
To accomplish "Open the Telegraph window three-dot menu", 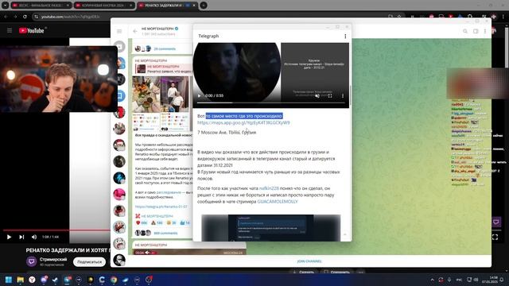I will [345, 37].
